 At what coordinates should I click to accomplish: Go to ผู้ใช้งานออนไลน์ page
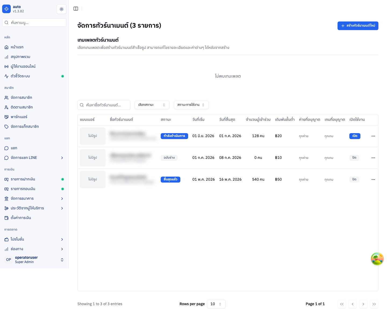[34, 66]
